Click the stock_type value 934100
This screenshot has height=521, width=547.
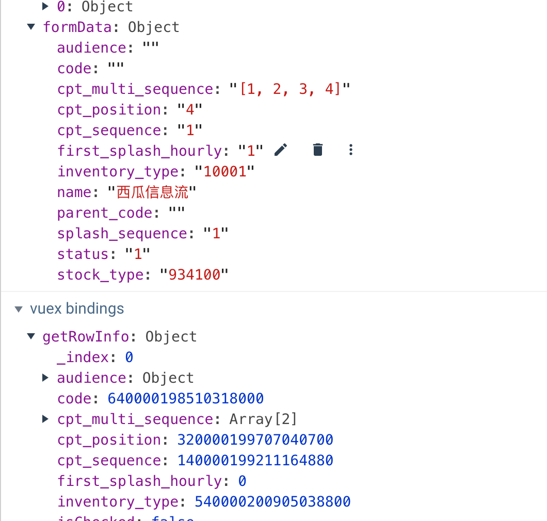[x=194, y=275]
